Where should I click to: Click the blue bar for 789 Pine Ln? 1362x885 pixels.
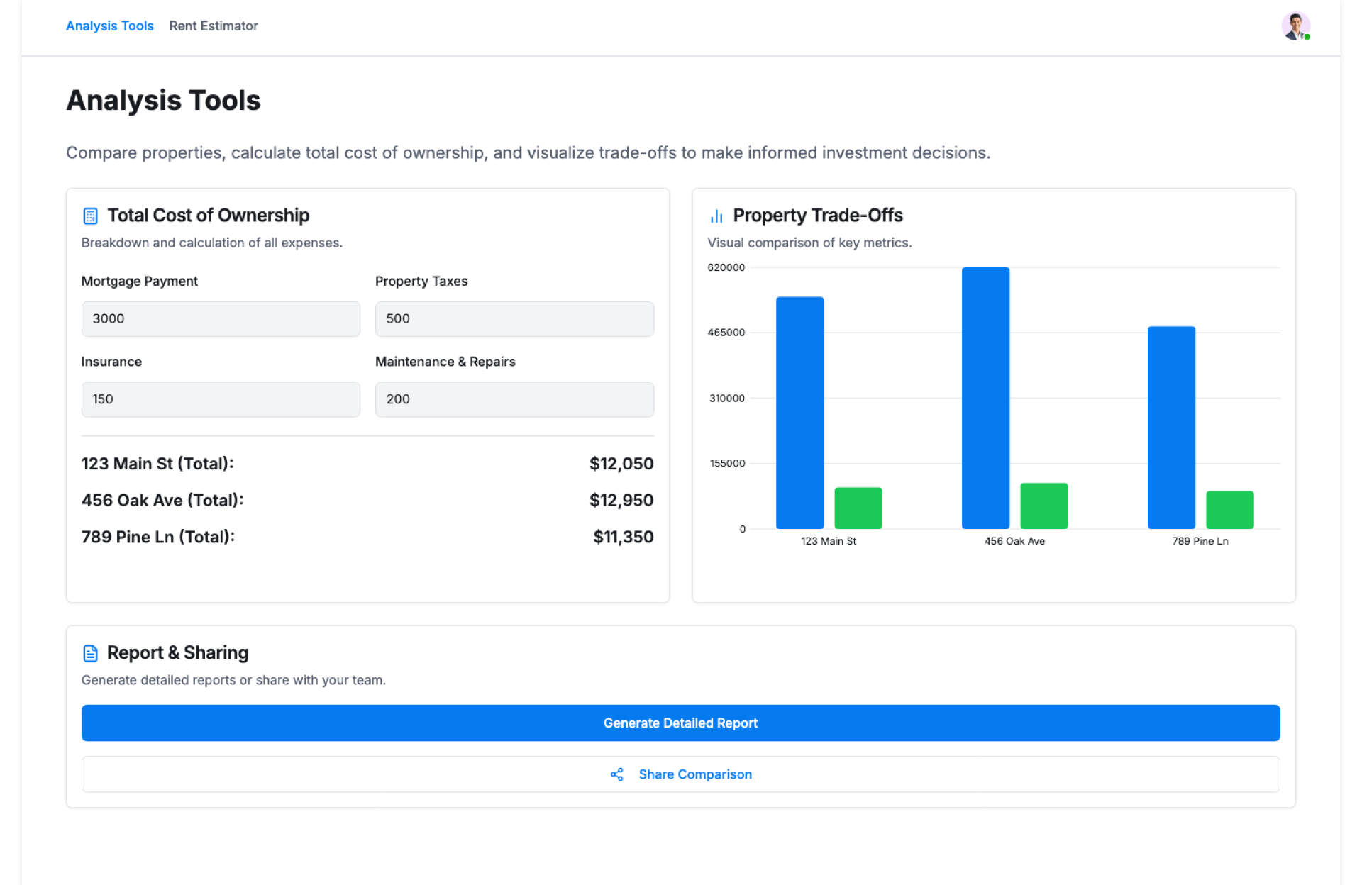pyautogui.click(x=1171, y=428)
